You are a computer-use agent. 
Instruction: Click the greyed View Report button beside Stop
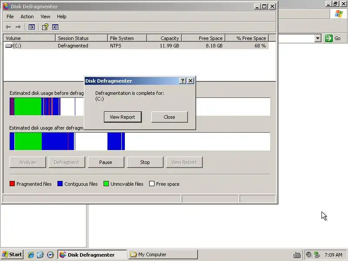184,162
